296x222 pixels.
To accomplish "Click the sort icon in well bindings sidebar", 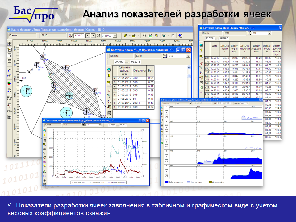I will click(109, 102).
